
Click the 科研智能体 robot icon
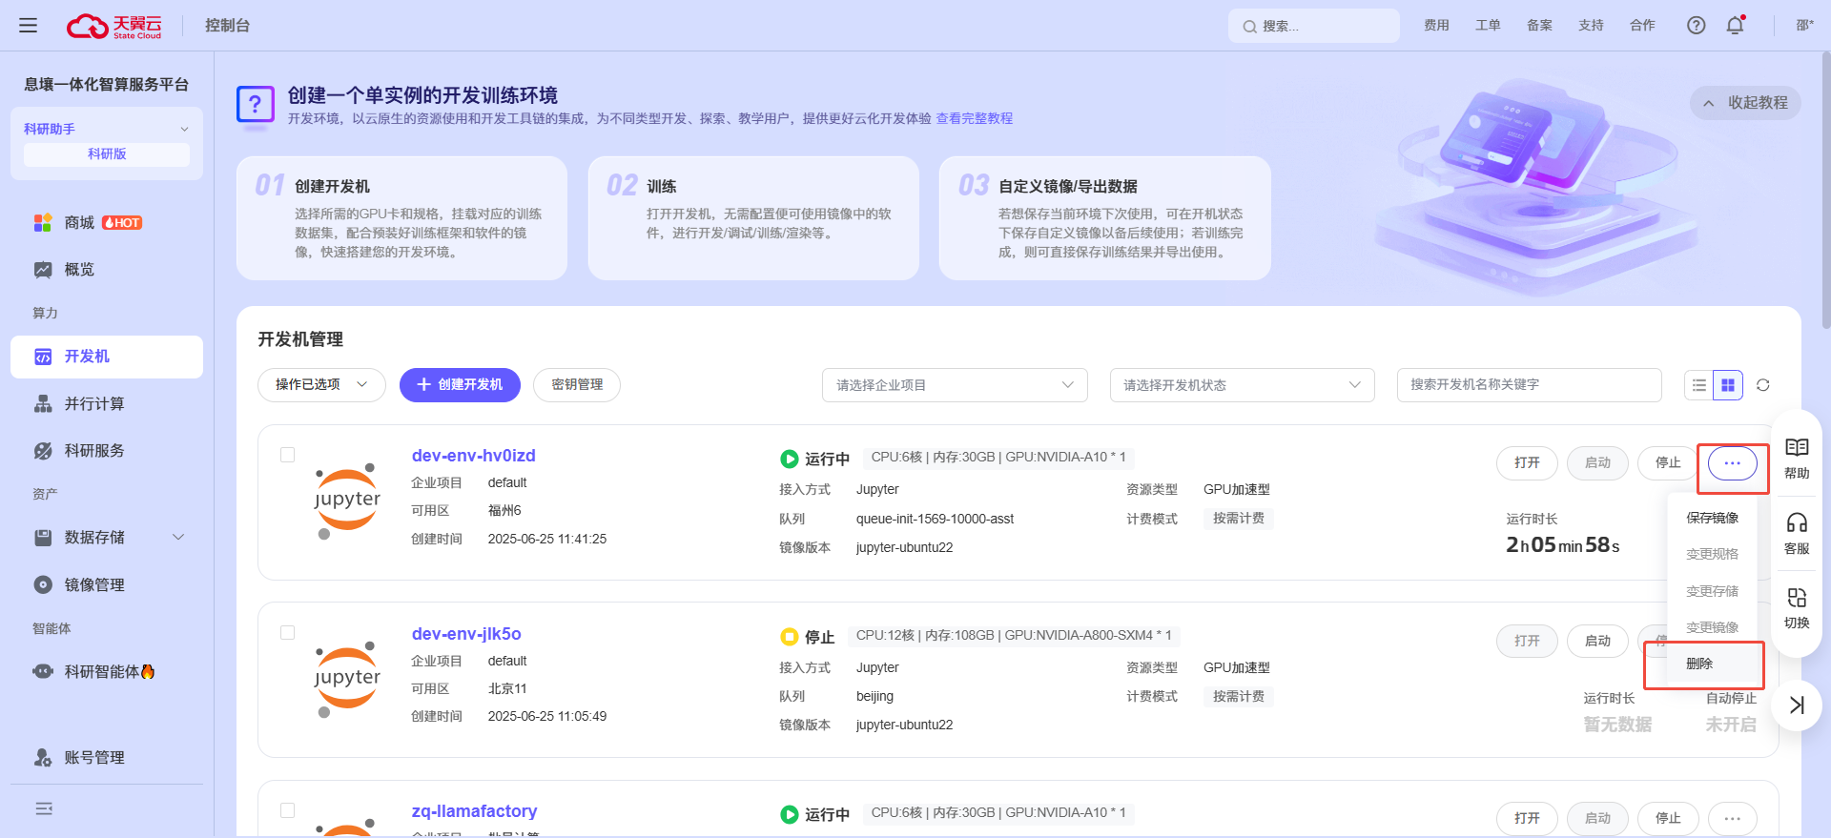(x=43, y=671)
